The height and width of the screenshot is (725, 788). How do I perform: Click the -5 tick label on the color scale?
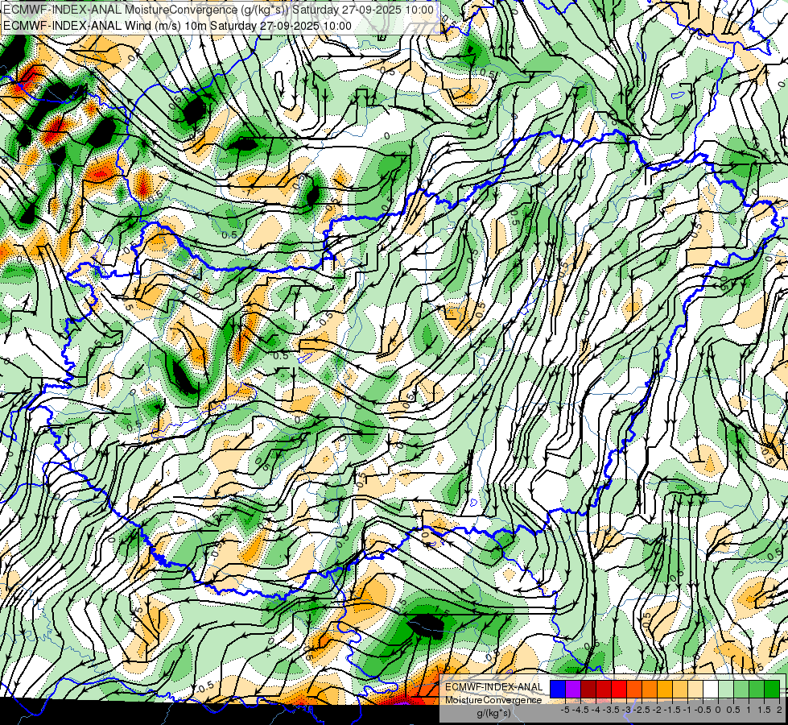565,710
